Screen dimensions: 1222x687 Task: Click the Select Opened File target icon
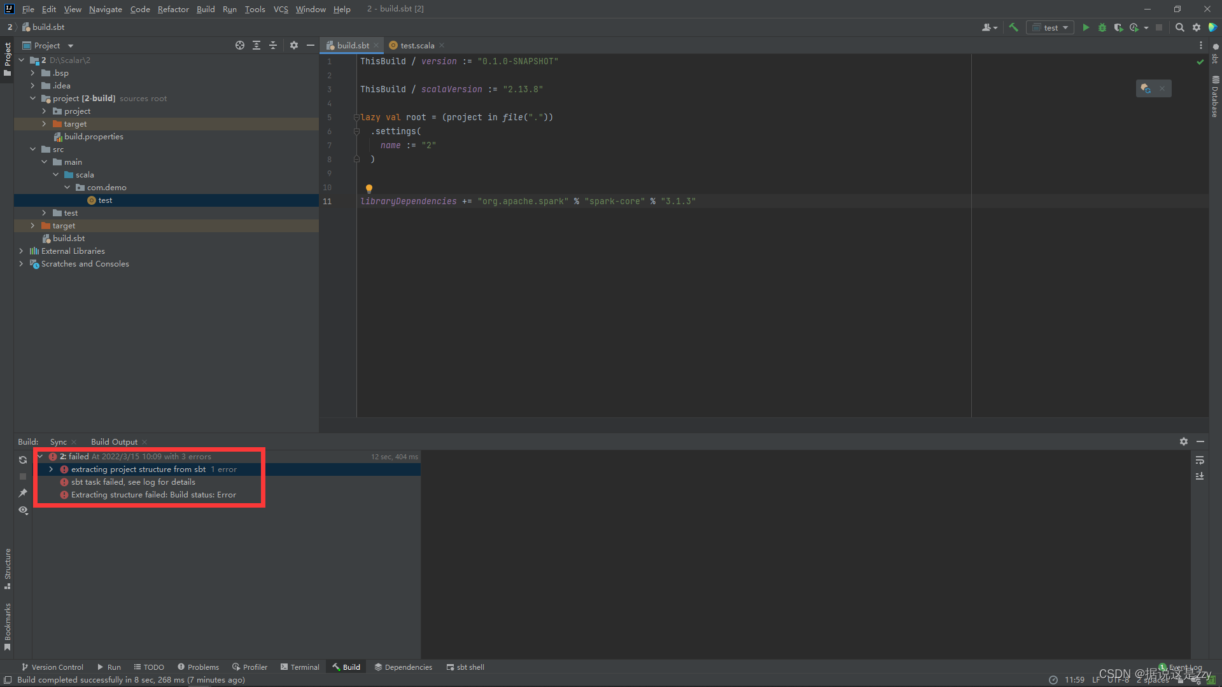(x=240, y=45)
